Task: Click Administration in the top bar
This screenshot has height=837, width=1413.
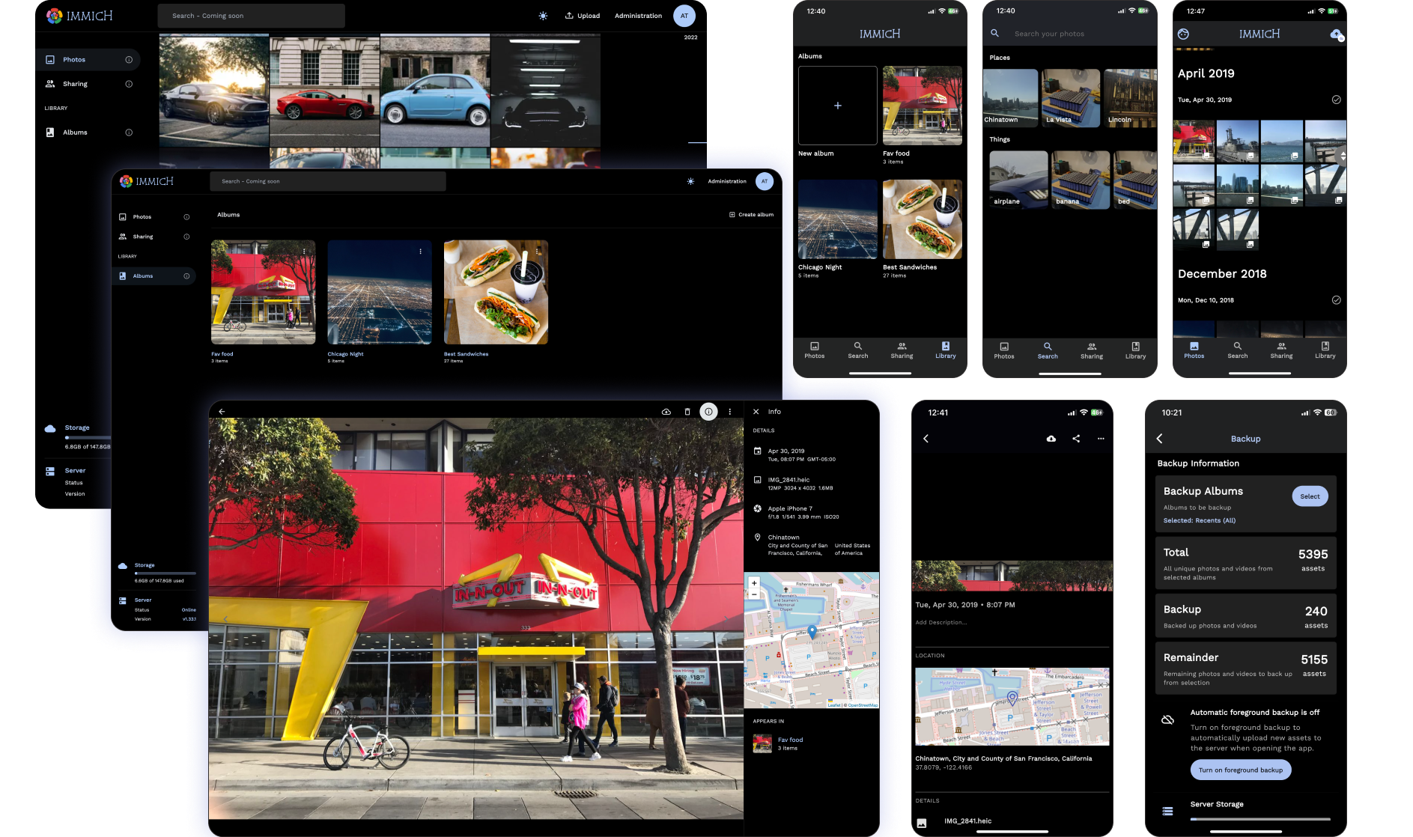Action: pos(637,15)
